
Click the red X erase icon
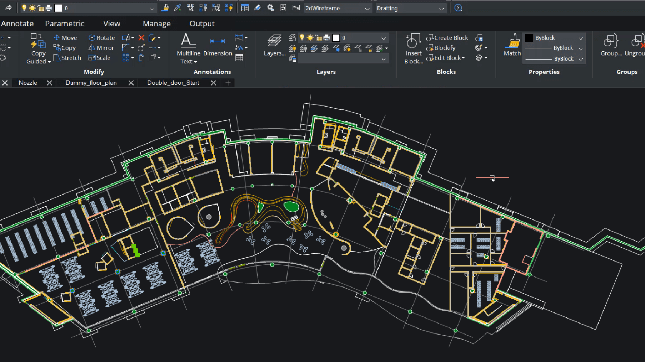(x=141, y=38)
